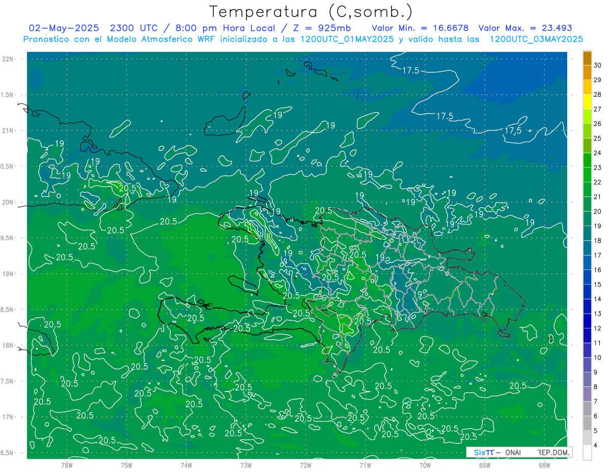
Task: Click the '69W' longitude axis label
Action: pos(485,465)
